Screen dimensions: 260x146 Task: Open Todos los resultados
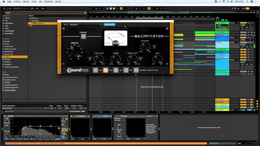(x=12, y=67)
